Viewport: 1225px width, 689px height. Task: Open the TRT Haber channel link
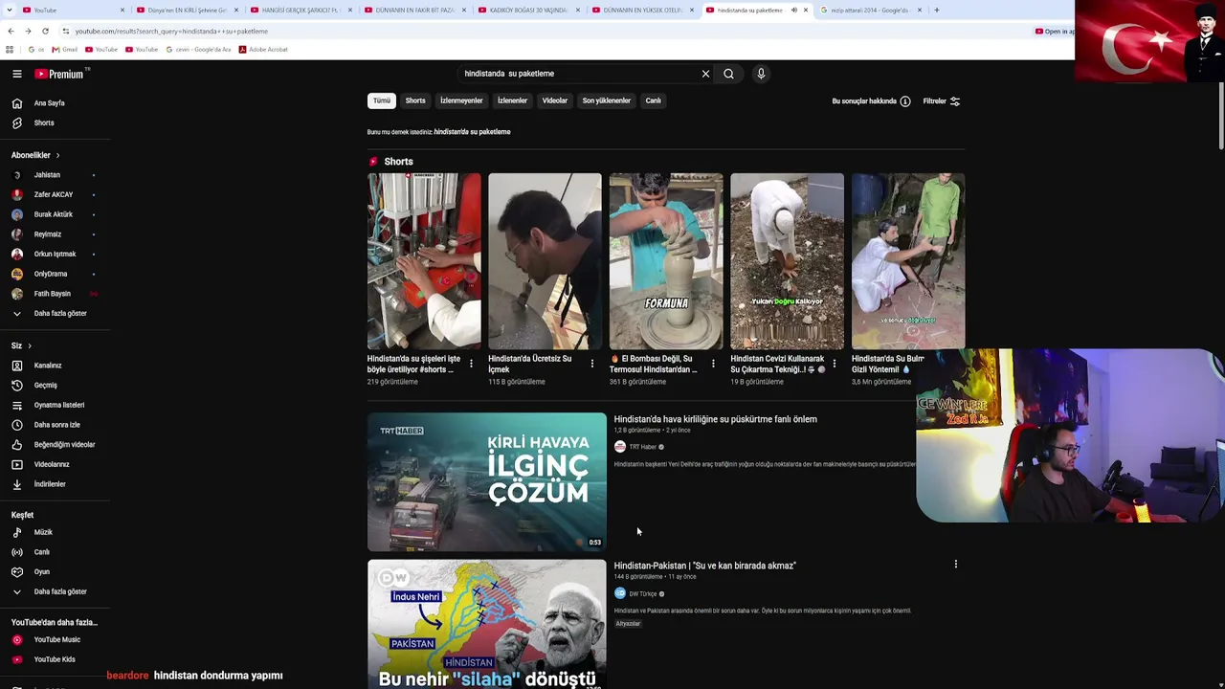(x=642, y=447)
